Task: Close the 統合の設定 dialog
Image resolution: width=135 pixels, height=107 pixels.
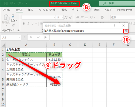Action: (x=123, y=26)
